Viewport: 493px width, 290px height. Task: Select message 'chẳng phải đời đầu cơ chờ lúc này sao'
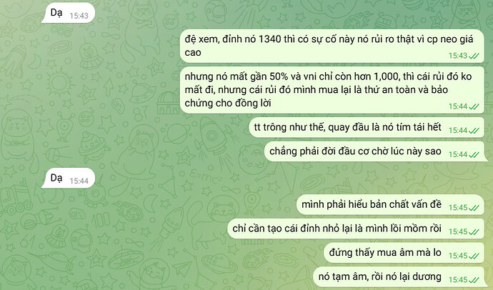pyautogui.click(x=374, y=151)
